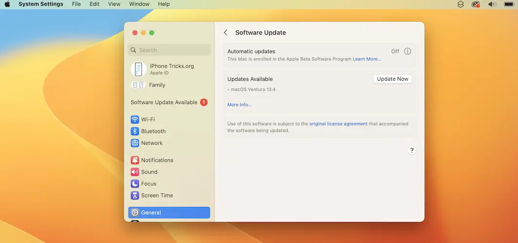518x243 pixels.
Task: Select the Network globe icon
Action: tap(135, 143)
